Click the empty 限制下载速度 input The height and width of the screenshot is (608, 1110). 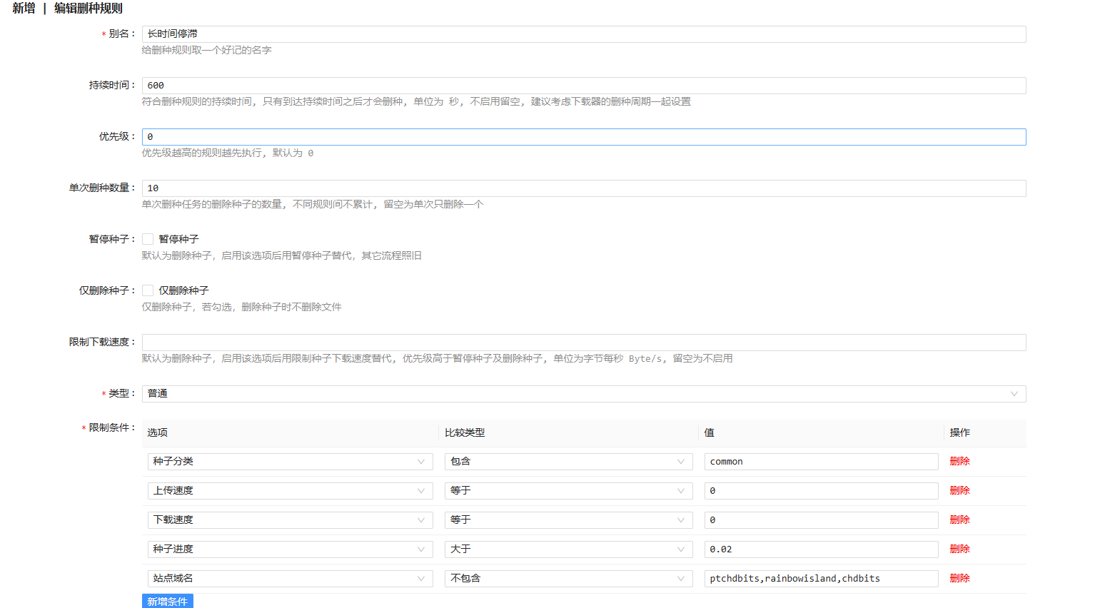pos(583,343)
